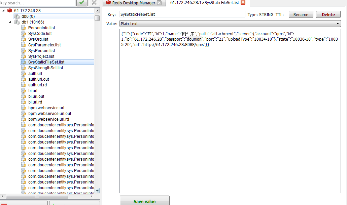Click key icon beside auth.url.out
Screen dimensions: 347x205
click(x=24, y=79)
